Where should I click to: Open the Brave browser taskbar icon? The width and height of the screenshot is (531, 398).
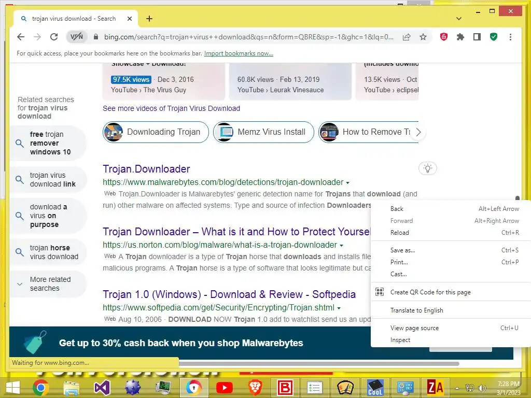255,388
